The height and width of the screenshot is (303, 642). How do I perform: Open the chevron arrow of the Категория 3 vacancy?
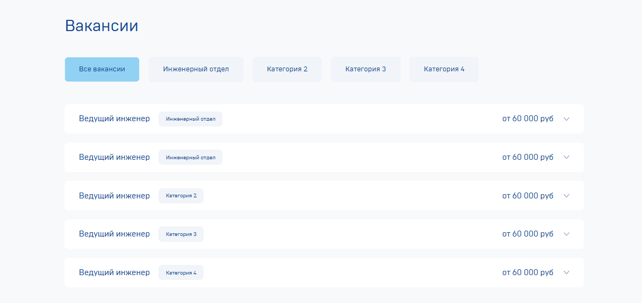[567, 234]
